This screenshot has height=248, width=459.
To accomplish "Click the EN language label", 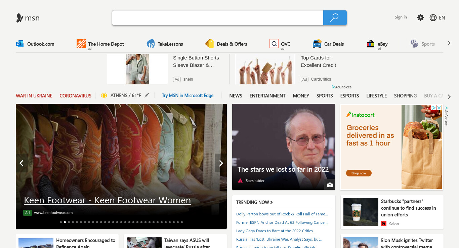I will click(x=442, y=18).
